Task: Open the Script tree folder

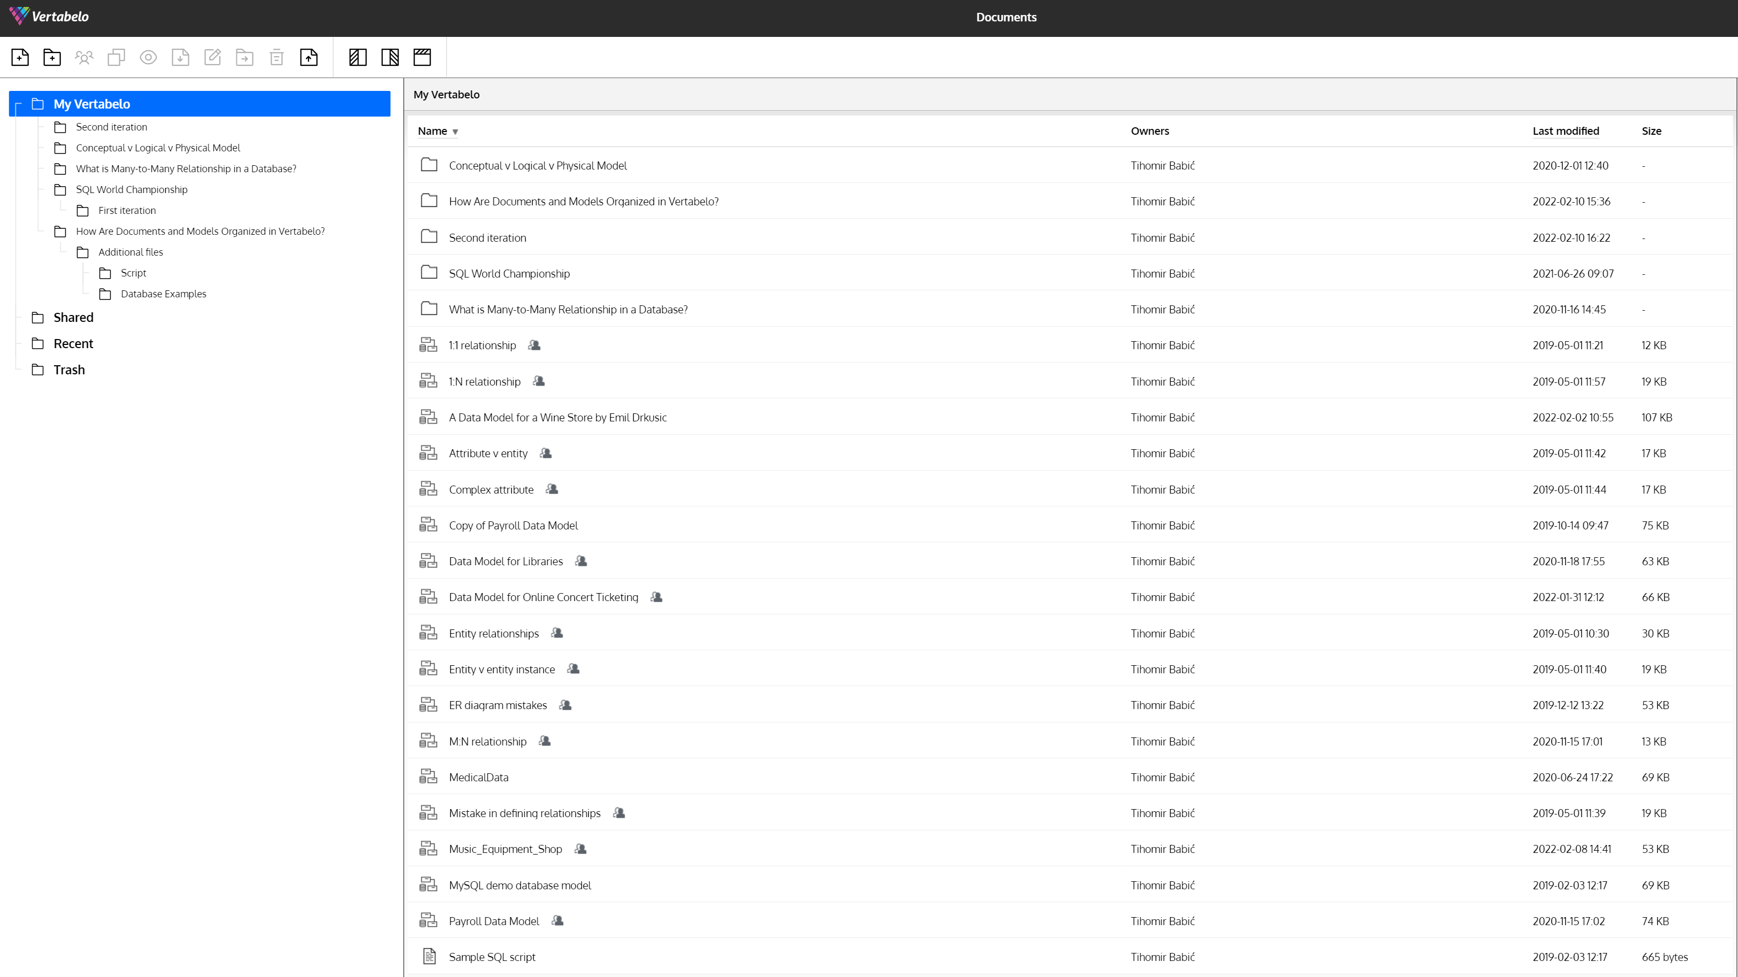Action: point(134,273)
